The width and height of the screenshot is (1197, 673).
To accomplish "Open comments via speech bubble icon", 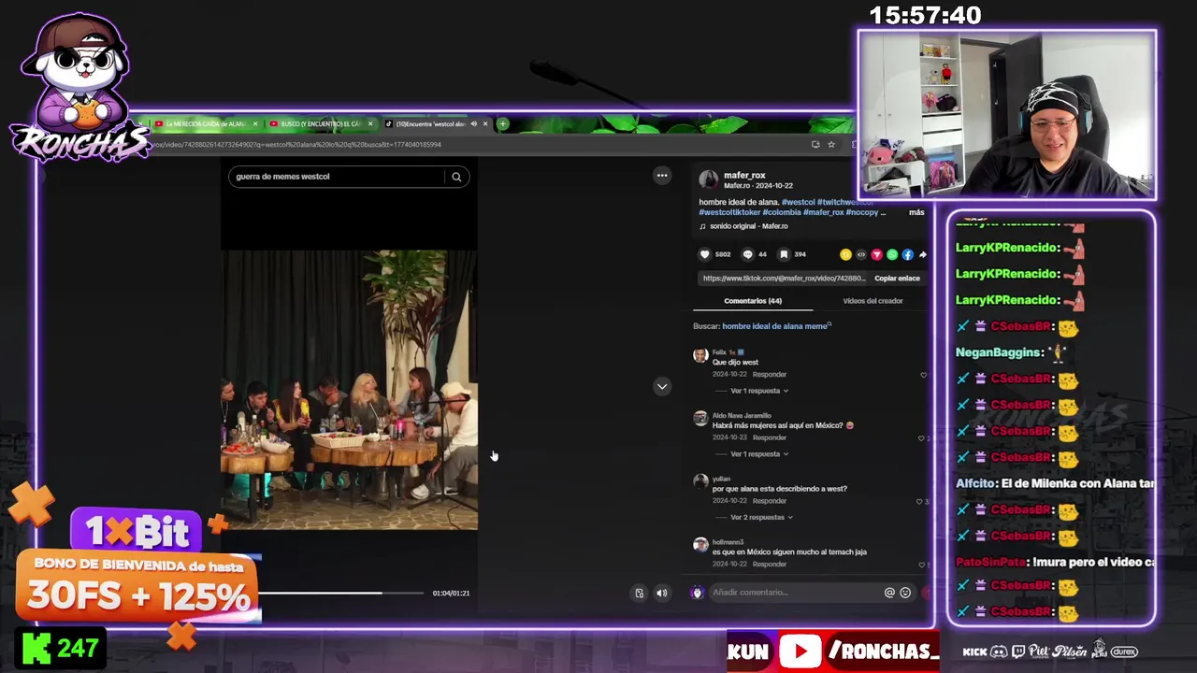I will 747,254.
